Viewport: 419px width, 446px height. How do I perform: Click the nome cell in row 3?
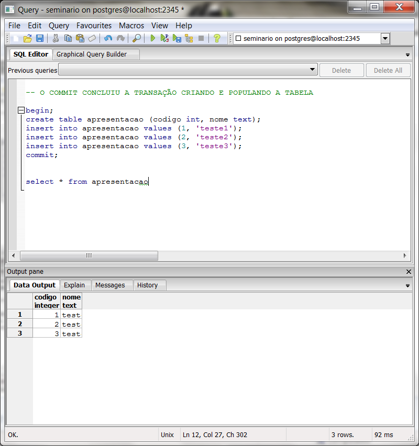[x=71, y=333]
